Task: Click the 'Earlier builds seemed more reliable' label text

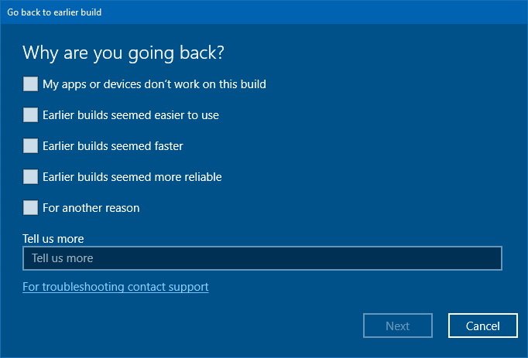Action: tap(132, 176)
